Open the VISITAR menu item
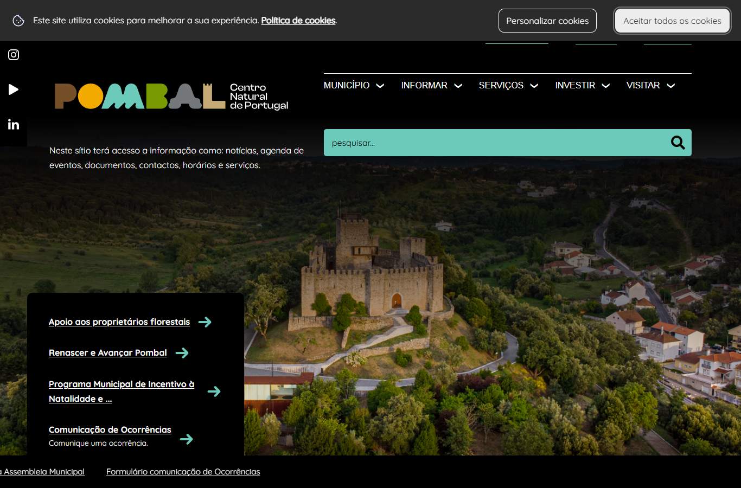The width and height of the screenshot is (741, 488). pyautogui.click(x=643, y=85)
